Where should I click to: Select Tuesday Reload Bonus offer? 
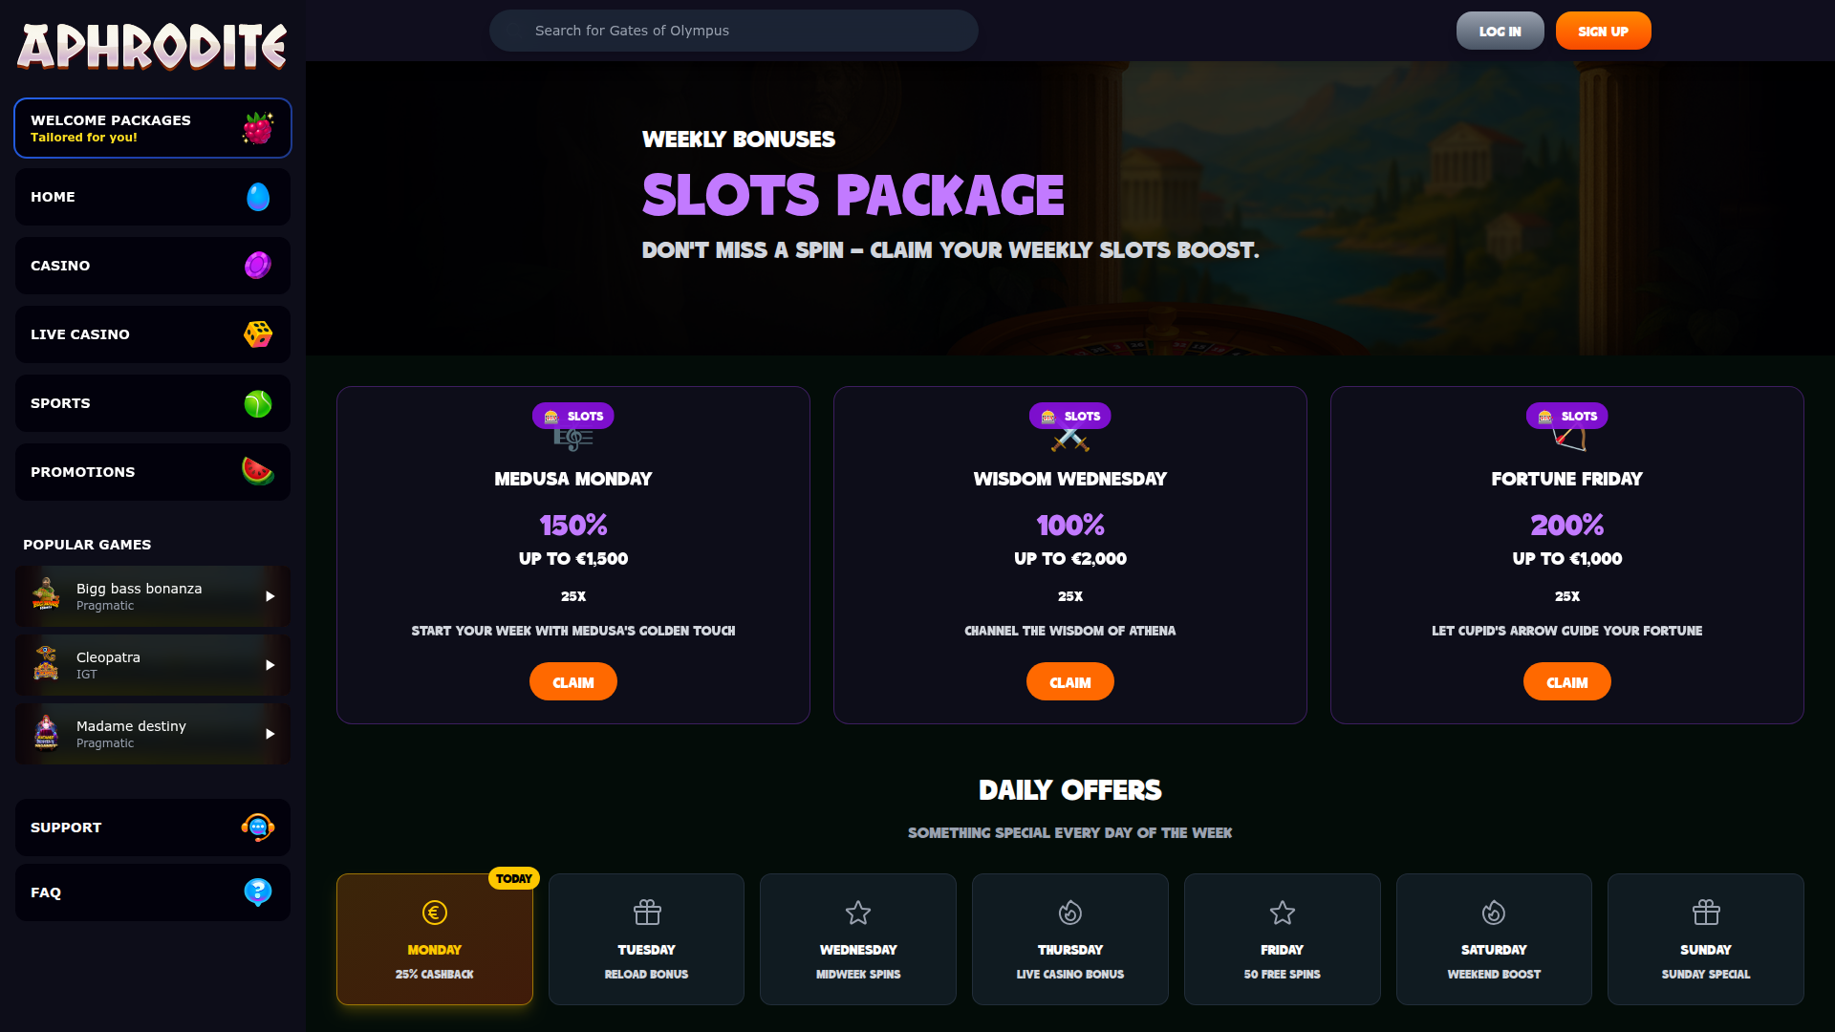pos(646,939)
